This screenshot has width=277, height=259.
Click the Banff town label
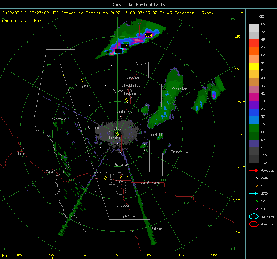click(51, 172)
